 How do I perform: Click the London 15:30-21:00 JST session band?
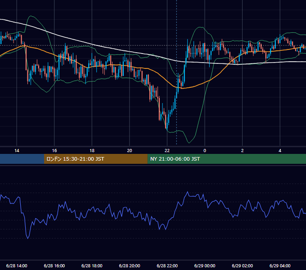(x=95, y=159)
